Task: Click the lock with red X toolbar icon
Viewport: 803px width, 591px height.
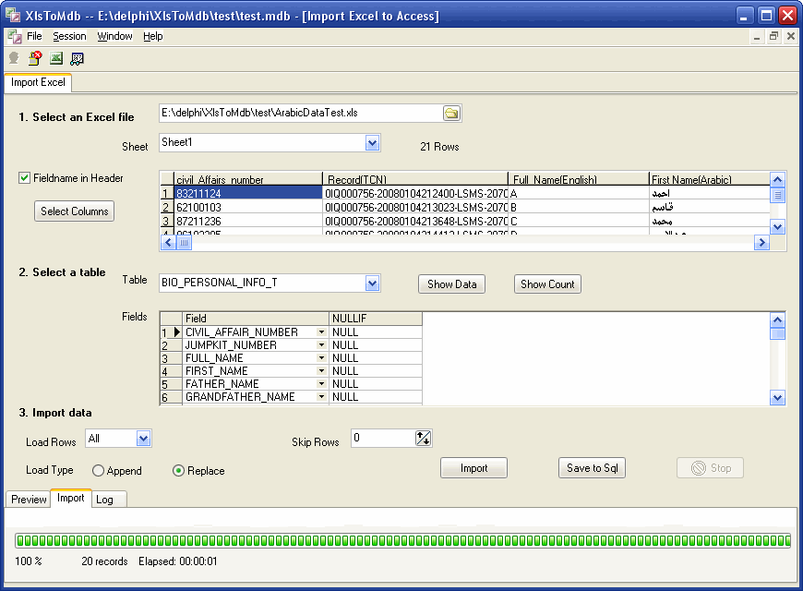Action: click(34, 58)
